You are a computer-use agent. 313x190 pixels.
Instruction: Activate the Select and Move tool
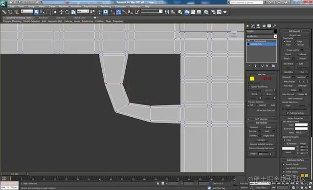coord(61,12)
